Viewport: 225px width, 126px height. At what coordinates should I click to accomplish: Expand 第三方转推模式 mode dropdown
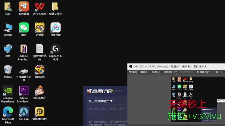point(100,101)
